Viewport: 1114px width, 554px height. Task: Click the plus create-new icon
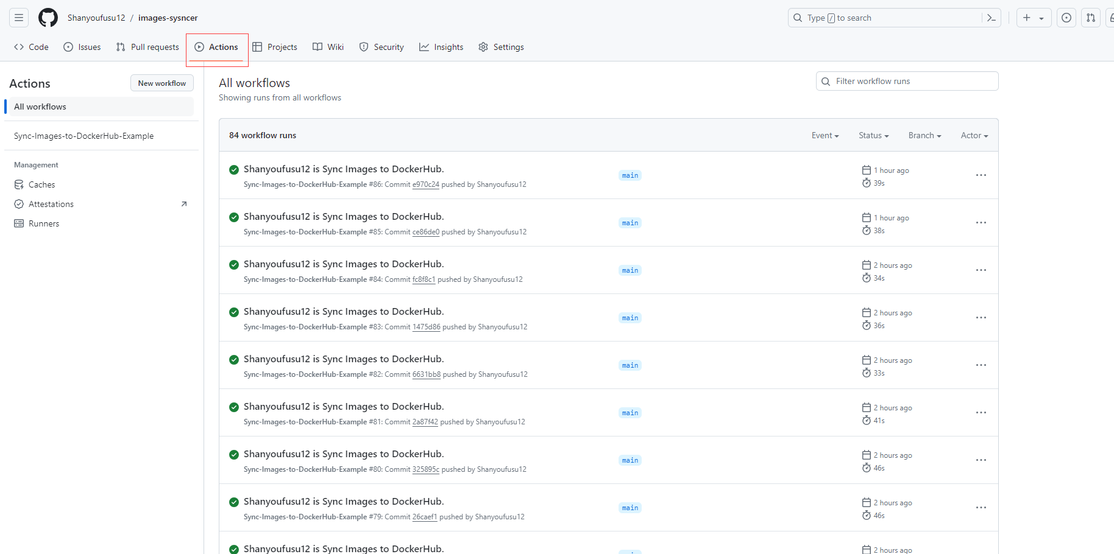coord(1027,18)
